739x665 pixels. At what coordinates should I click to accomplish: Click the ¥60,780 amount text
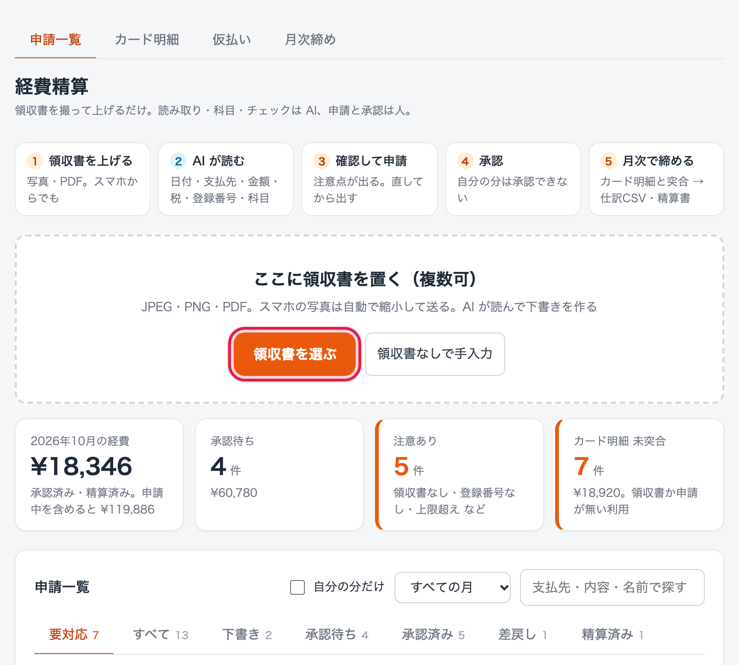[x=234, y=493]
